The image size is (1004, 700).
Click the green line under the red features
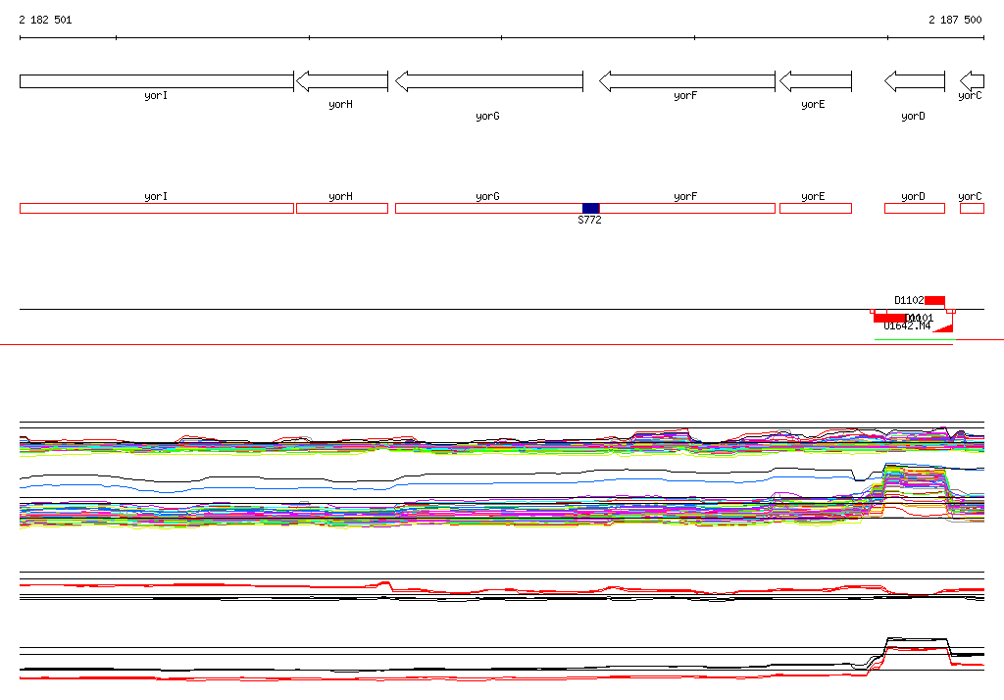(913, 339)
